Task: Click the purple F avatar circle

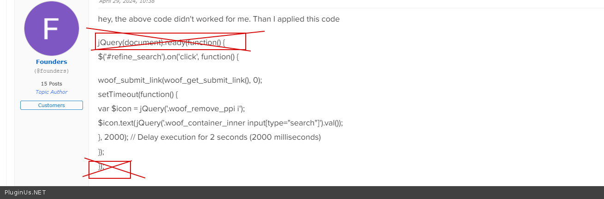Action: [x=51, y=29]
